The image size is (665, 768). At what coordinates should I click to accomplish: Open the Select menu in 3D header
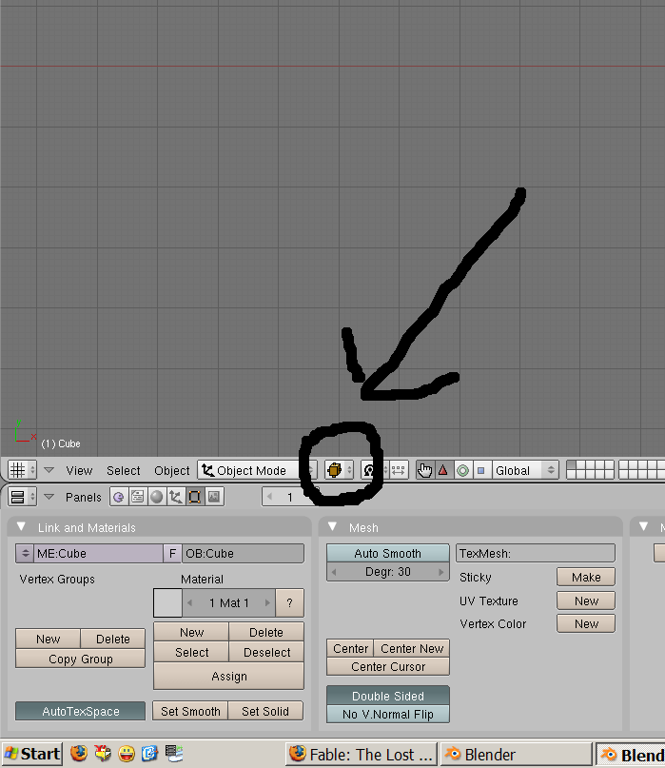(x=123, y=470)
